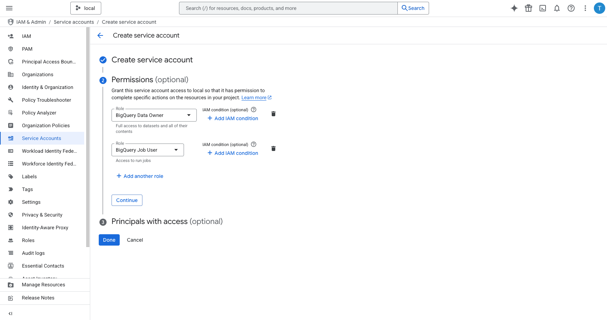Open the main navigation hamburger menu

click(x=10, y=8)
